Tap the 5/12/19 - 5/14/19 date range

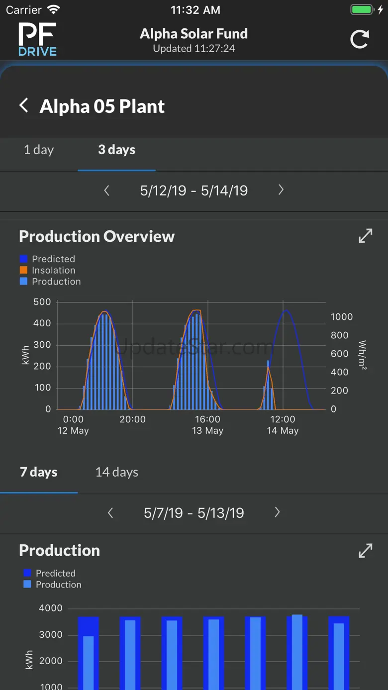point(194,191)
